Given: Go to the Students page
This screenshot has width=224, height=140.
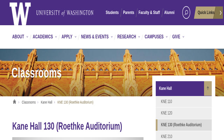Looking at the screenshot, I should (x=112, y=13).
